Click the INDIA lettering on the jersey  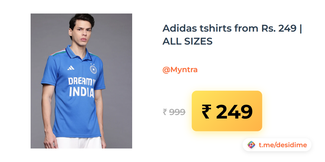tap(82, 92)
